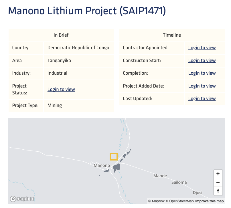Select the yellow square project marker
Image resolution: width=231 pixels, height=208 pixels.
click(114, 157)
